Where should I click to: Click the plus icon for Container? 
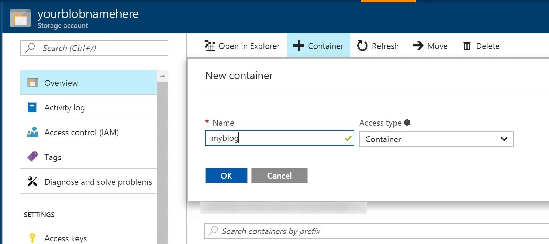point(299,45)
